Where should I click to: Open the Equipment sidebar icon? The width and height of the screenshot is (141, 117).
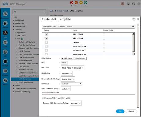(5, 14)
